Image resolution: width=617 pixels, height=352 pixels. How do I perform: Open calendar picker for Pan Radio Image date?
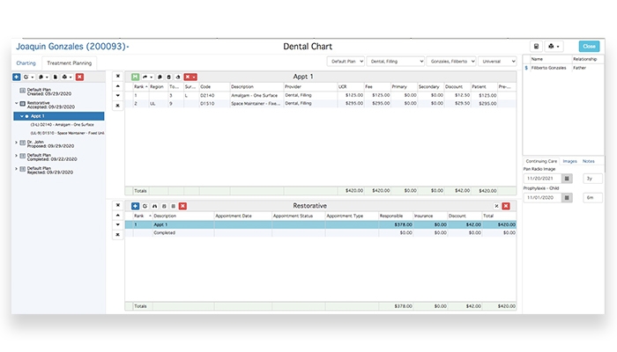pos(567,178)
